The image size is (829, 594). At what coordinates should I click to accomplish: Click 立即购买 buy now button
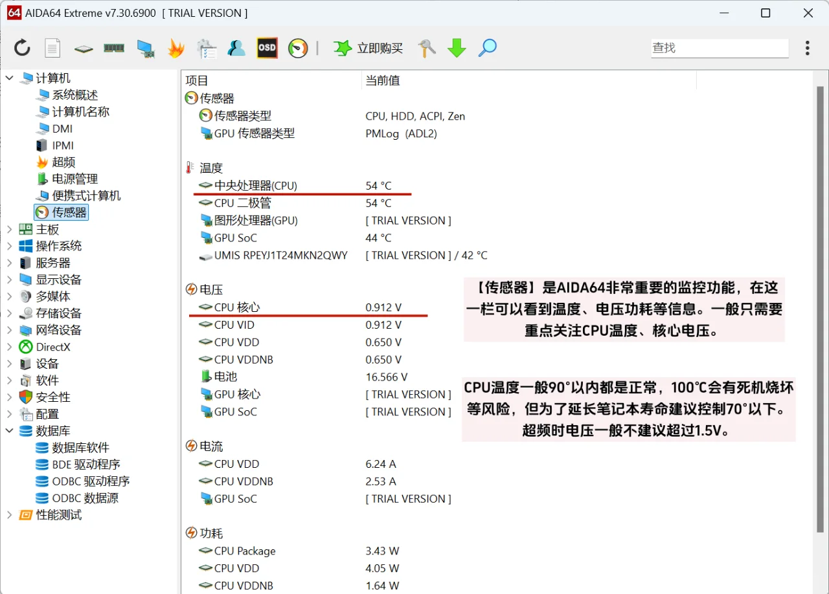(369, 48)
